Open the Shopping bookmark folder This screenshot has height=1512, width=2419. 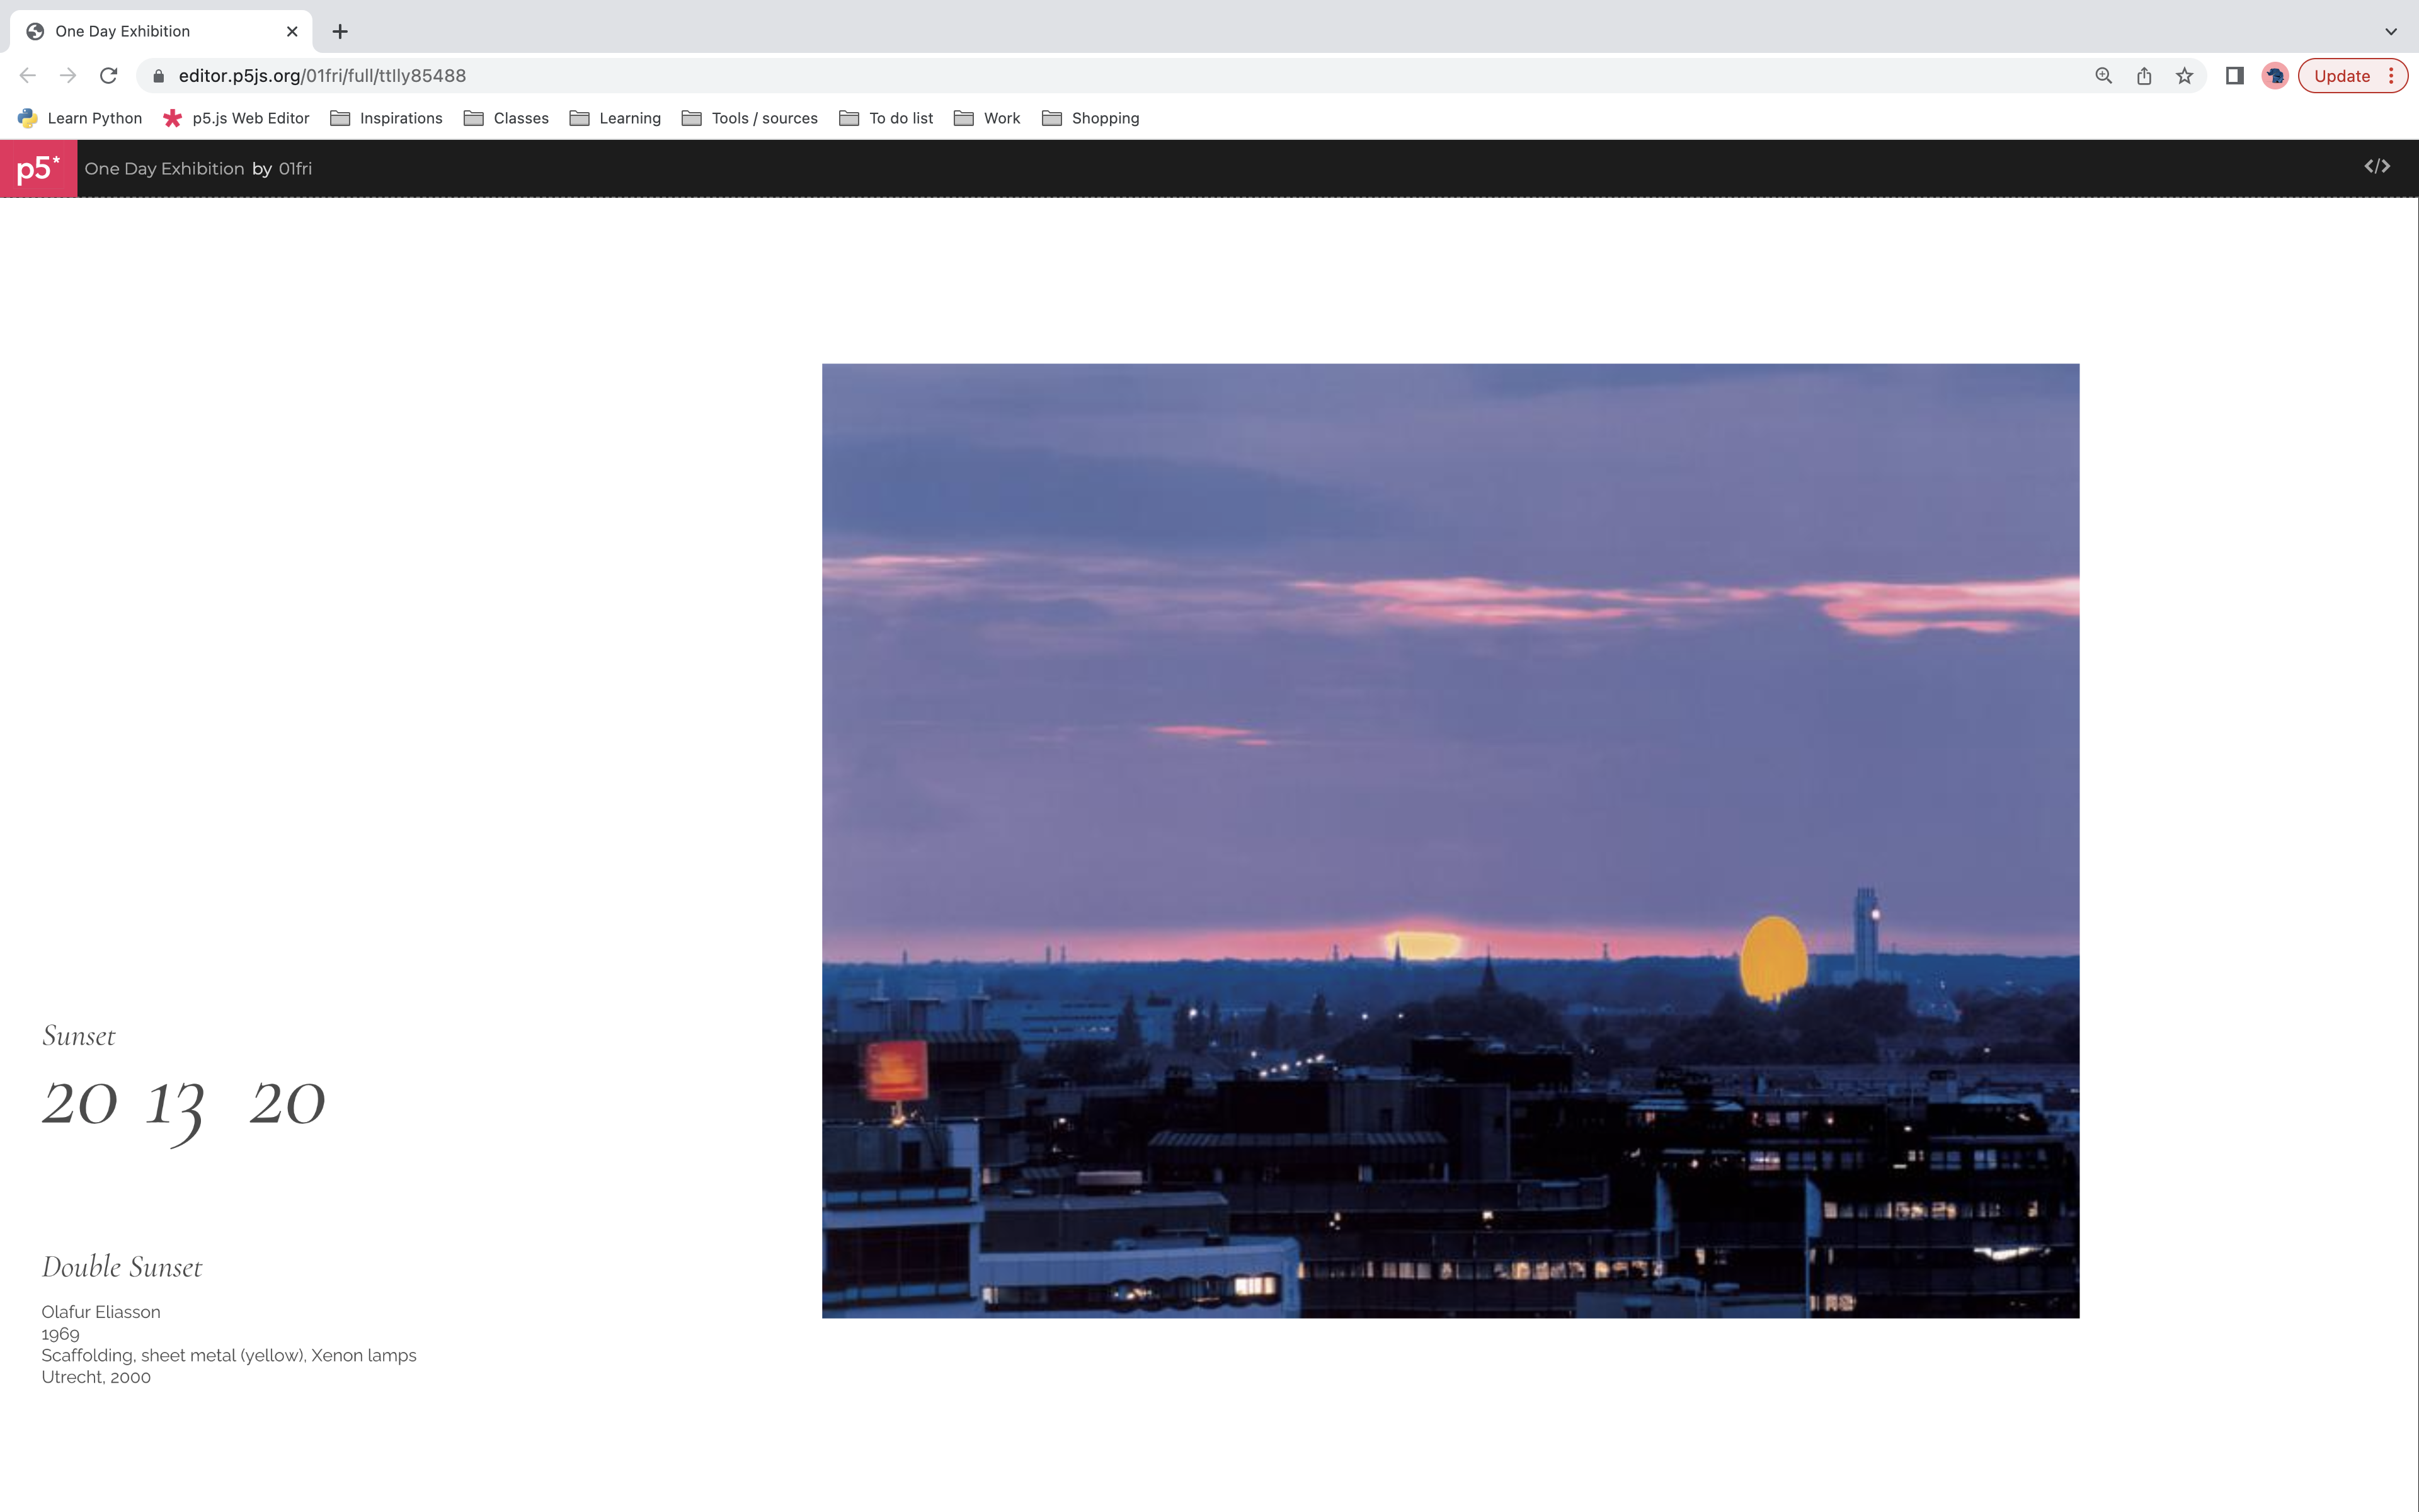[1090, 118]
